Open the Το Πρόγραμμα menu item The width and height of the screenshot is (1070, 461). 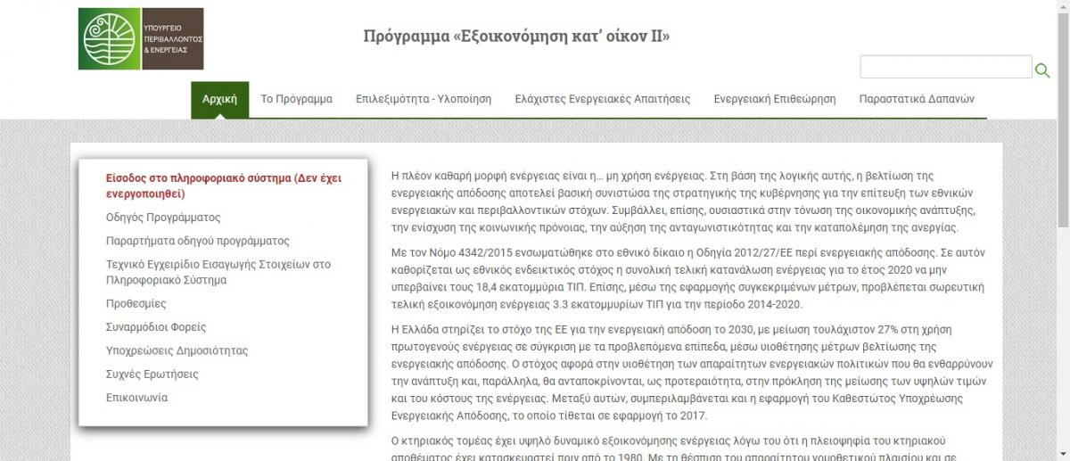[296, 99]
